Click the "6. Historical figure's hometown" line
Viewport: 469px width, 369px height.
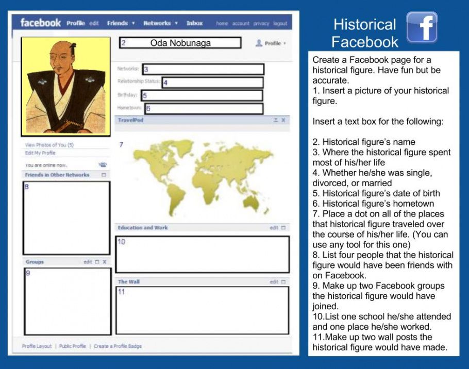373,204
